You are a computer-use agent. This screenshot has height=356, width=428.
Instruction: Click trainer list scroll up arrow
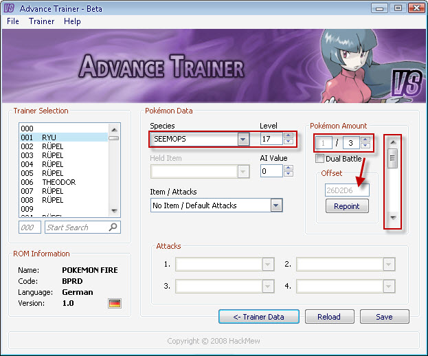[114, 129]
